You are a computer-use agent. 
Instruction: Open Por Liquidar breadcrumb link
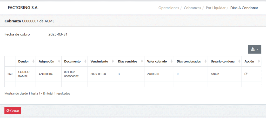click(x=215, y=8)
